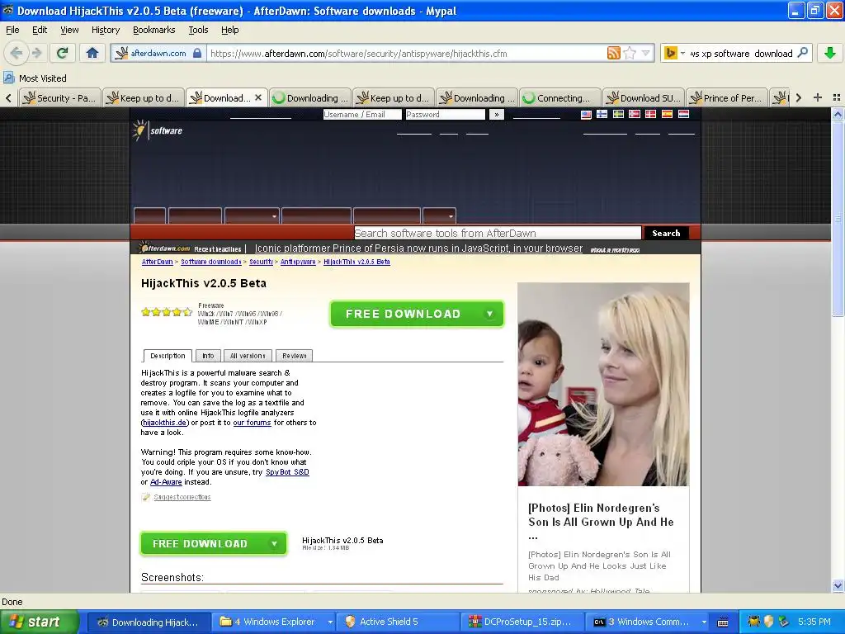This screenshot has height=634, width=845.
Task: Open the Prince of Persia headline link
Action: (418, 248)
